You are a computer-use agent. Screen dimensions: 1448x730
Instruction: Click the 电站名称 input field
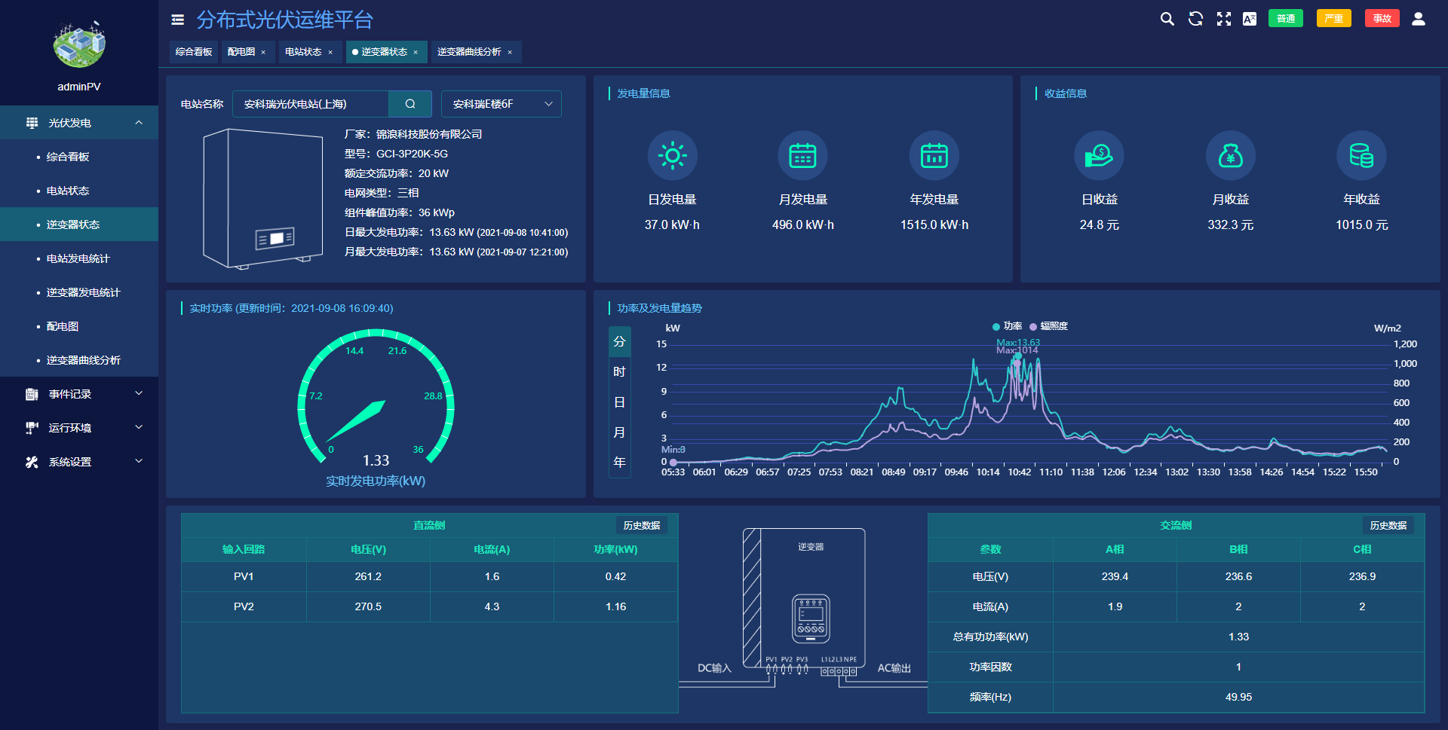point(311,104)
